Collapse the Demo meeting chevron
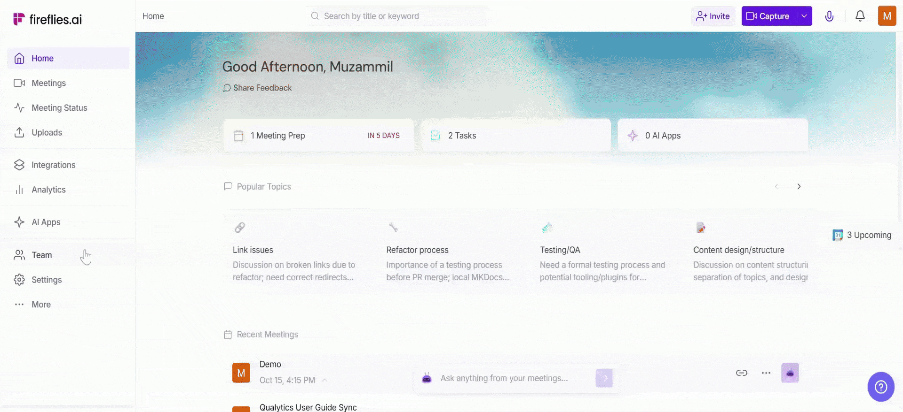The width and height of the screenshot is (903, 412). [325, 380]
